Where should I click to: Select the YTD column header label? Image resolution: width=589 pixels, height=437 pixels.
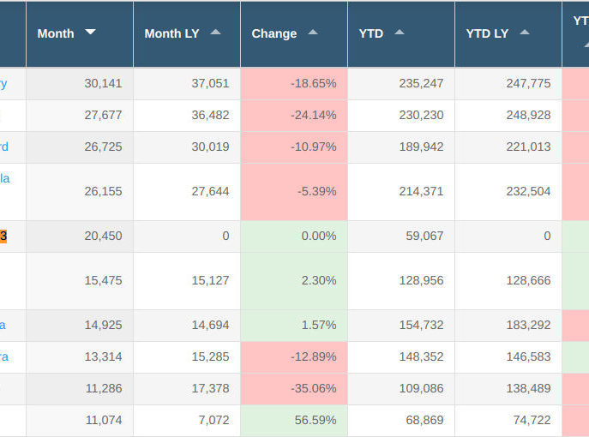click(370, 33)
